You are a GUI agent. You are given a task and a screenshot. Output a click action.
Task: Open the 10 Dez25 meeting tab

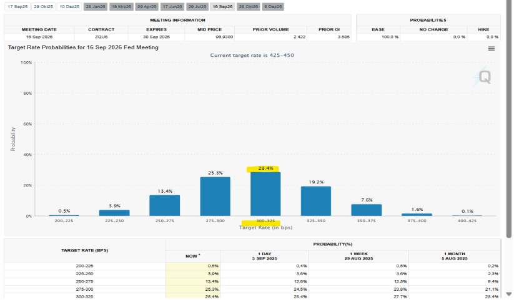pyautogui.click(x=69, y=6)
